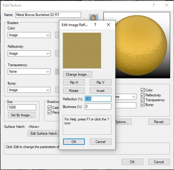
Task: Open the Bump shader dropdown
Action: (29, 90)
